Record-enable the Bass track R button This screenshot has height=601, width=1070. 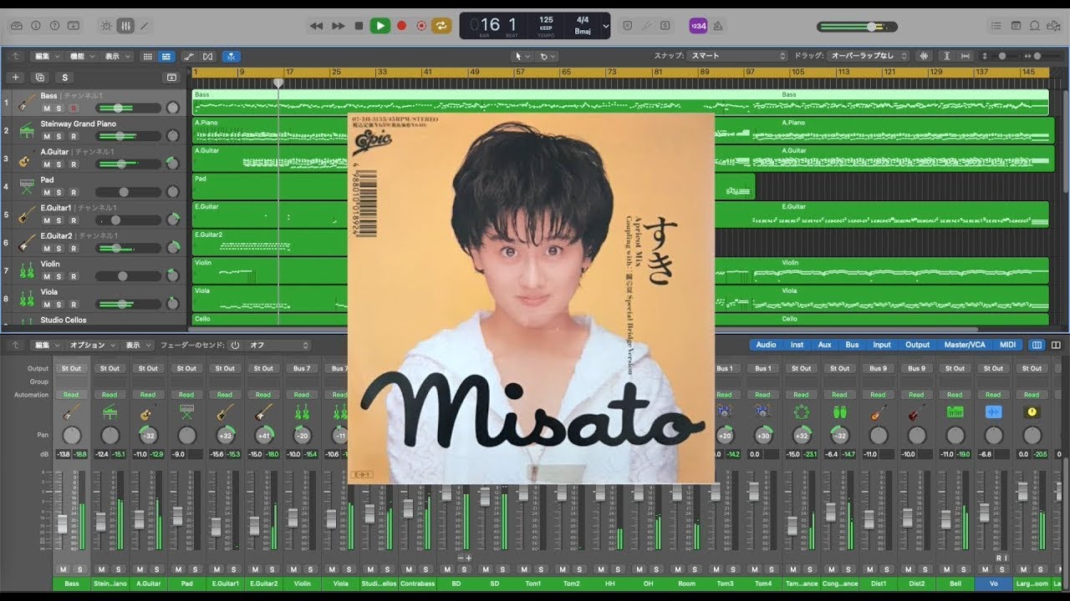point(74,109)
